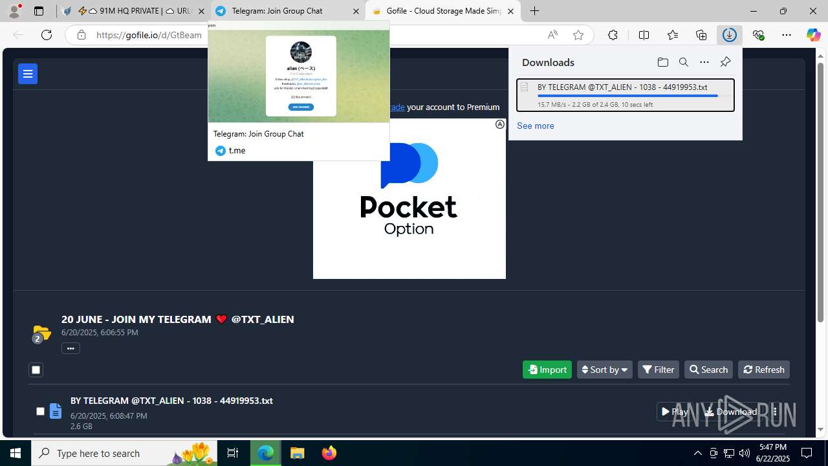The height and width of the screenshot is (466, 828).
Task: Click the Telegram tab preview thumbnail
Action: (299, 76)
